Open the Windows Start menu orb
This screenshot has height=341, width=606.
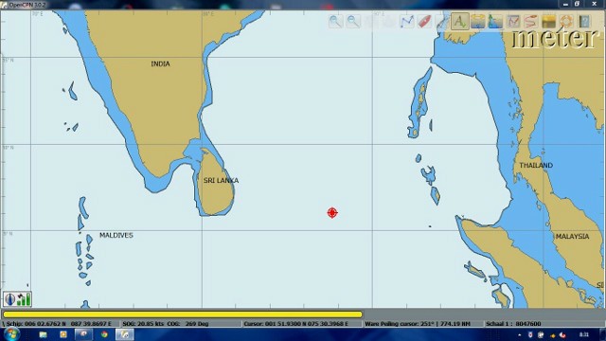tap(11, 334)
